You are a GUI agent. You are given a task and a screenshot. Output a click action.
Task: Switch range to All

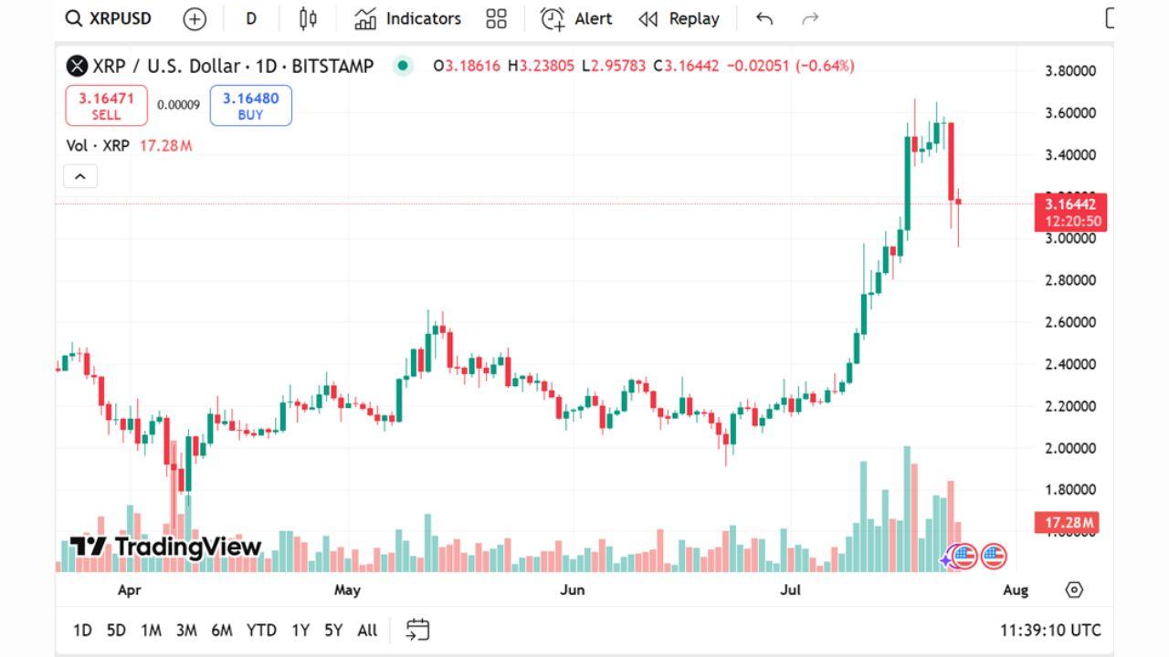point(367,630)
